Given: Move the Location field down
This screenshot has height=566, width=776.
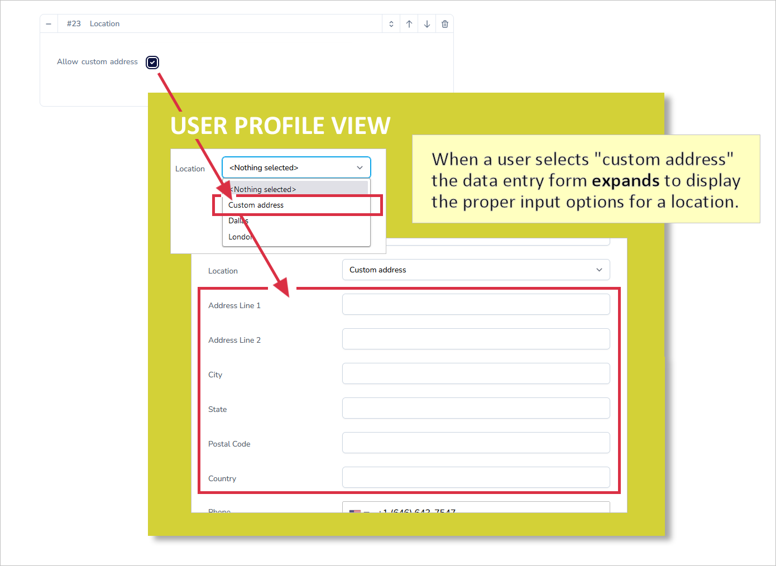Looking at the screenshot, I should pos(427,23).
